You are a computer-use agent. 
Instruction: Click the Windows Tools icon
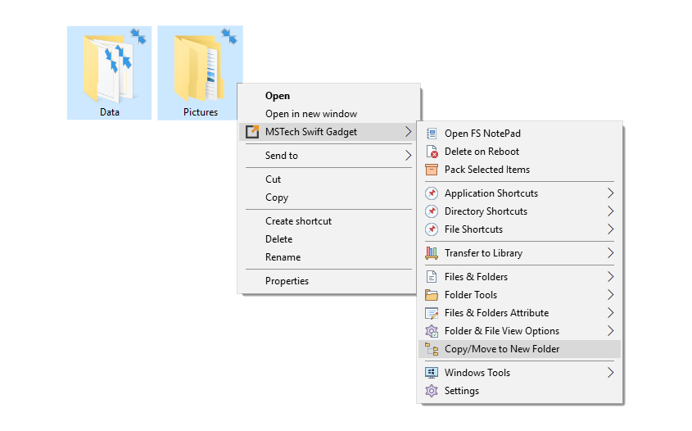[x=432, y=373]
